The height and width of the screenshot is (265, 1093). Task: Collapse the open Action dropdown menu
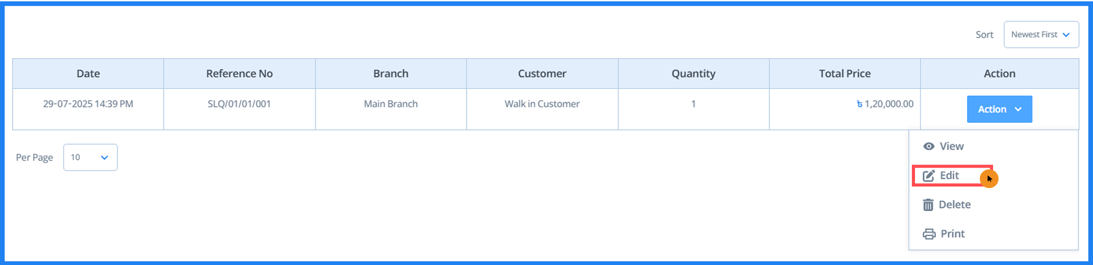click(1000, 109)
